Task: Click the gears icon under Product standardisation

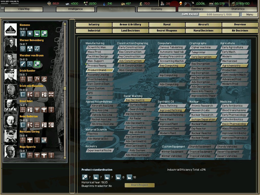Action: pyautogui.click(x=85, y=177)
